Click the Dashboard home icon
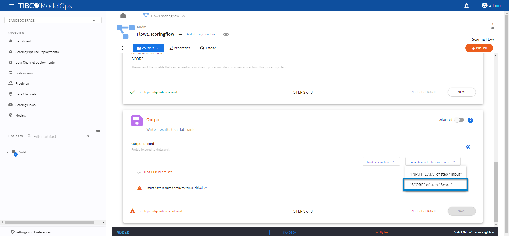The height and width of the screenshot is (236, 509). (11, 41)
